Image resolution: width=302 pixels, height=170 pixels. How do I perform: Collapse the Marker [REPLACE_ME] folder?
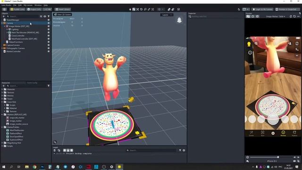click(2, 114)
